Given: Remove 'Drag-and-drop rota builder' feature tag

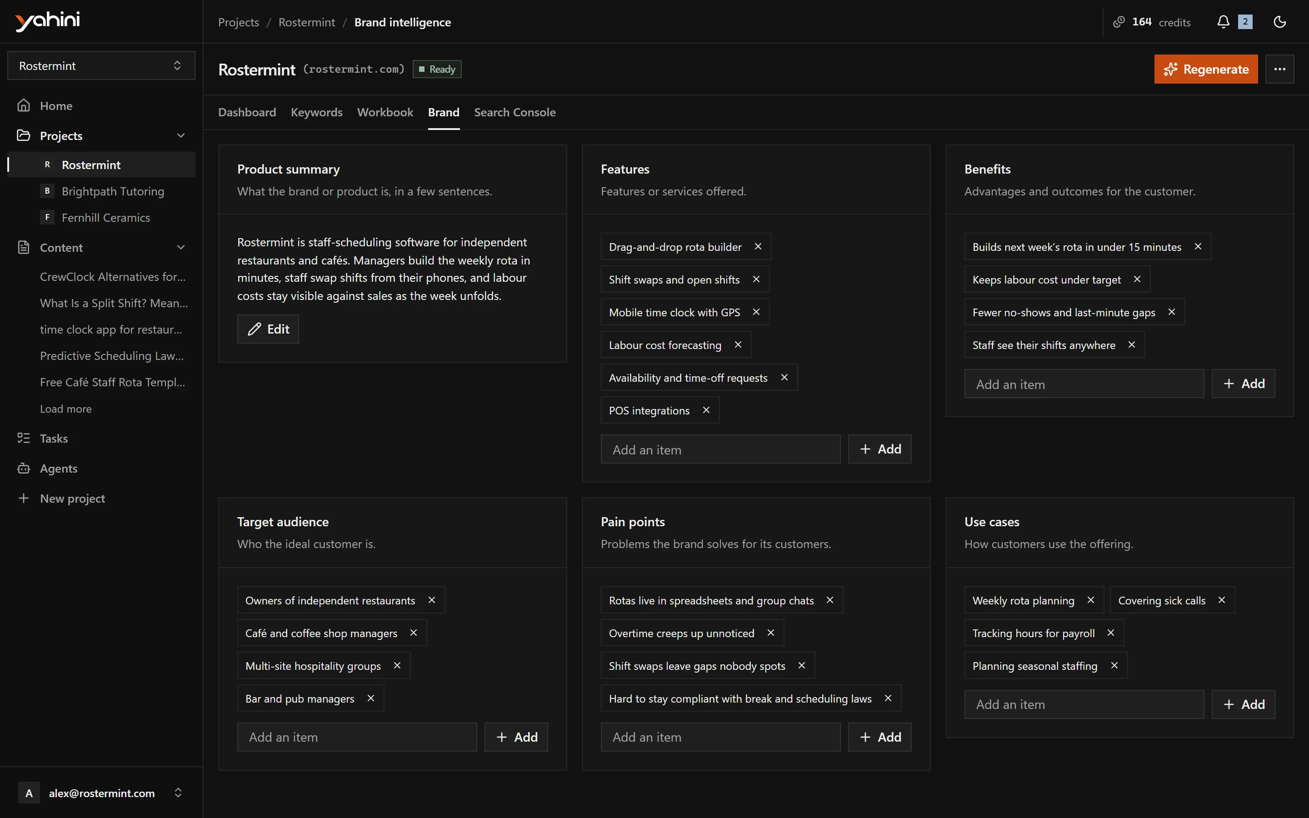Looking at the screenshot, I should (x=758, y=247).
